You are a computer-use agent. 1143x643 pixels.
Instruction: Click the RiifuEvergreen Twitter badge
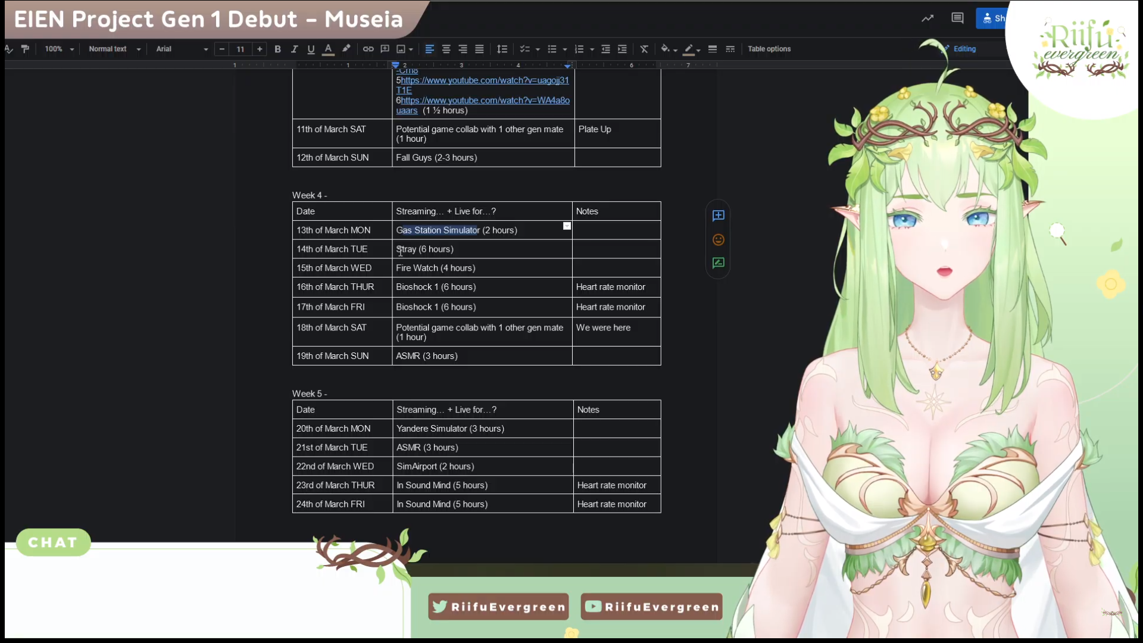498,607
